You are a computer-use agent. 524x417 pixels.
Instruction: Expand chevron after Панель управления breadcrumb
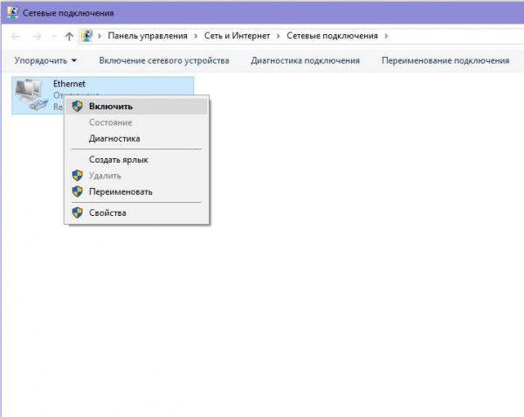(x=196, y=36)
